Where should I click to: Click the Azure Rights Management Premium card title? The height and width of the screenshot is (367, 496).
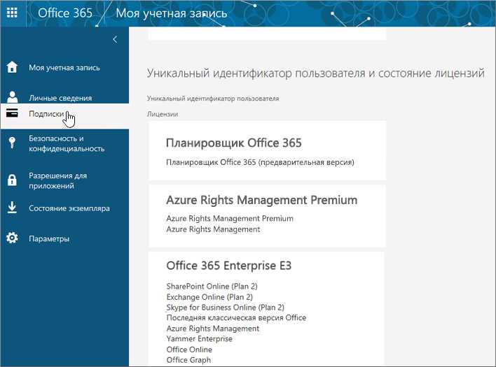[x=261, y=200]
